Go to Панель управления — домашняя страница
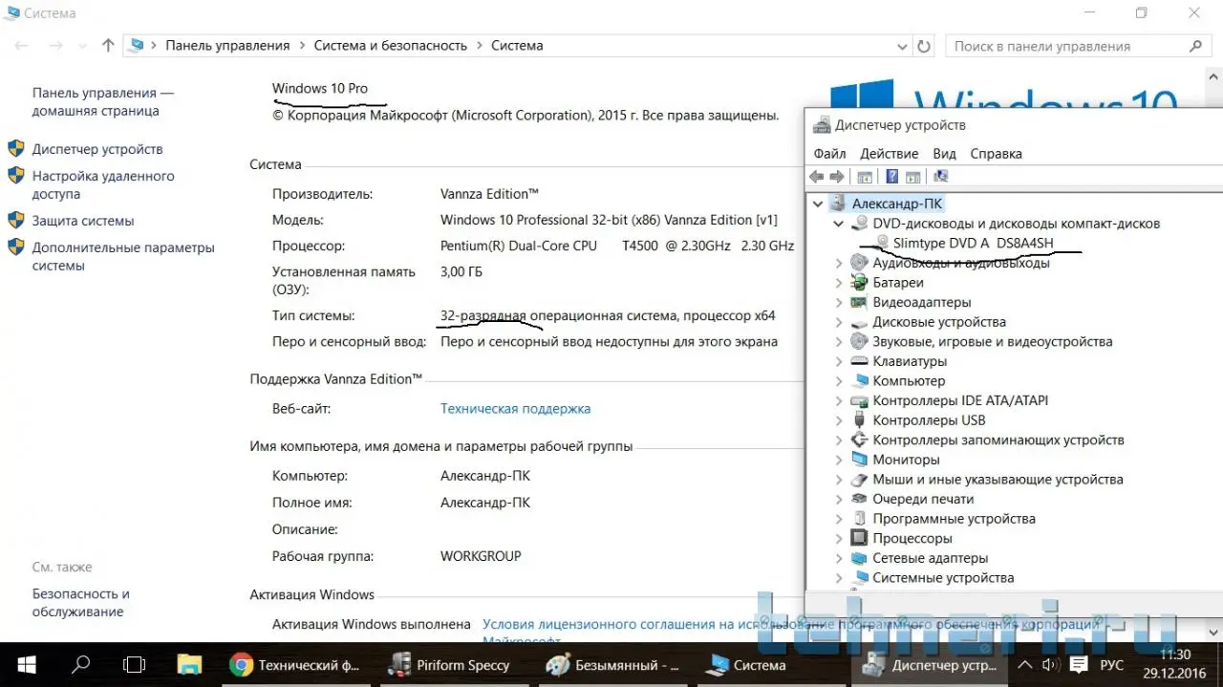Image resolution: width=1223 pixels, height=687 pixels. pos(103,101)
